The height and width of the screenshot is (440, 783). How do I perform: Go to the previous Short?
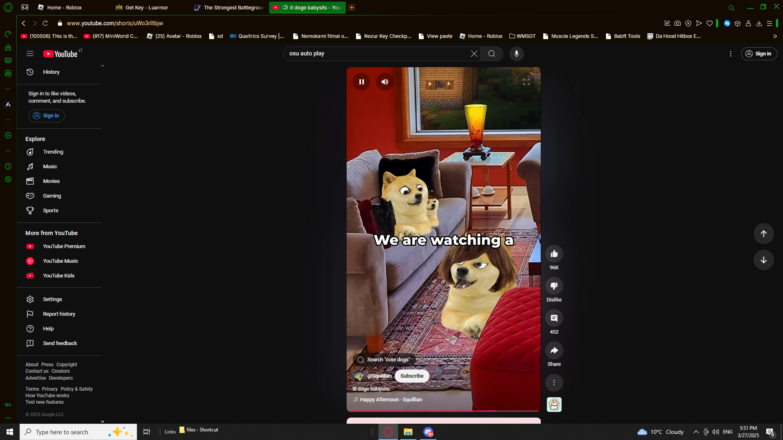pyautogui.click(x=763, y=234)
